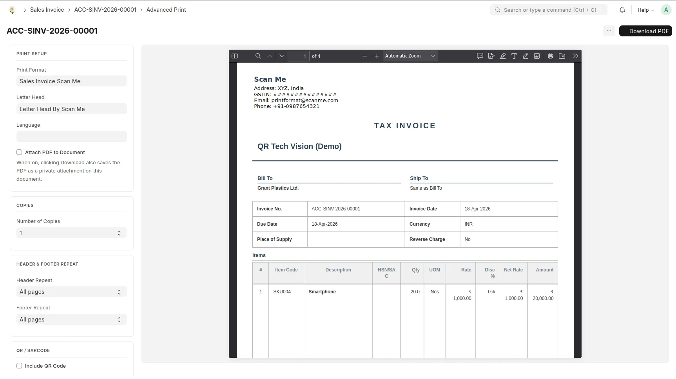Open the Header Repeat dropdown
Screen dimensions: 676x379
(x=71, y=292)
